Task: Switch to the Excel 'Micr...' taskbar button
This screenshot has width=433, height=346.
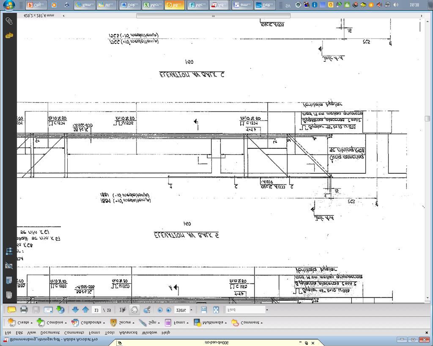Action: tap(153, 5)
